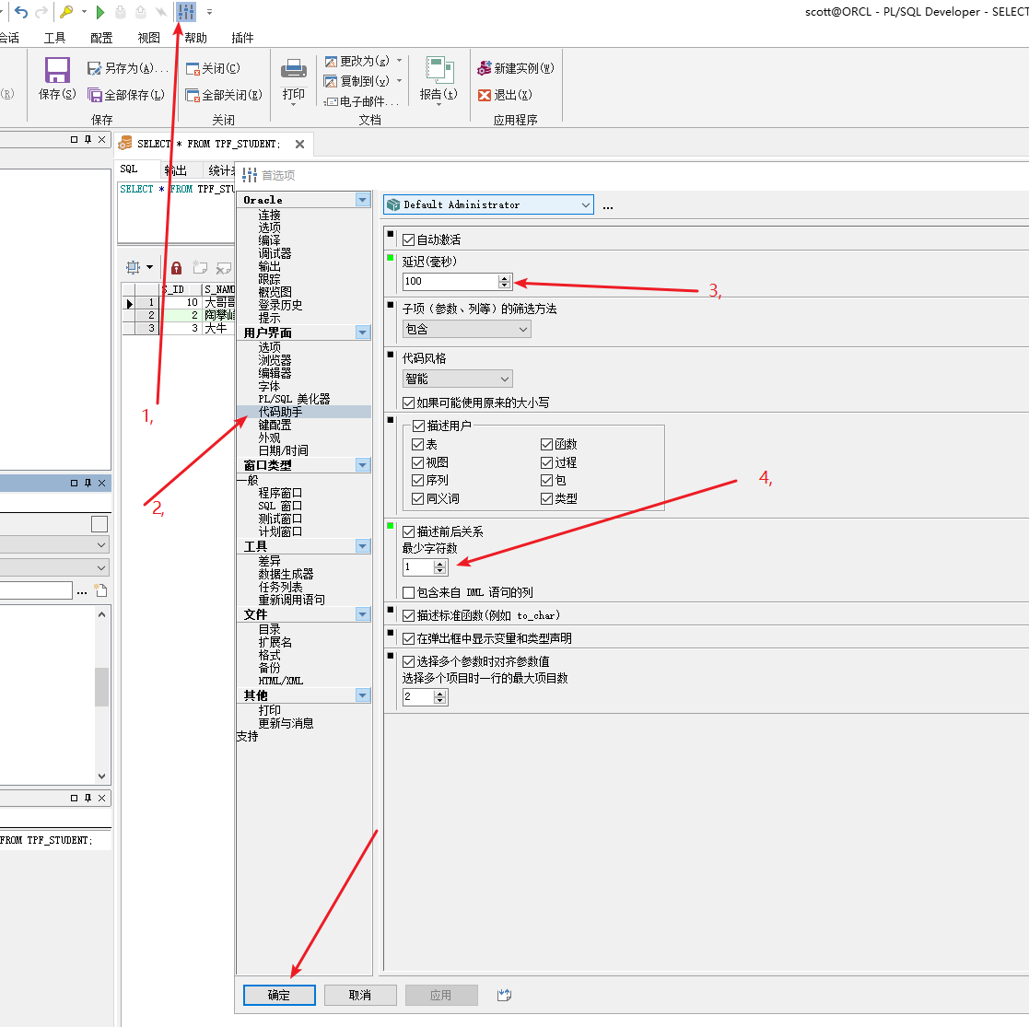
Task: Open the 智能 code style dropdown
Action: click(458, 379)
